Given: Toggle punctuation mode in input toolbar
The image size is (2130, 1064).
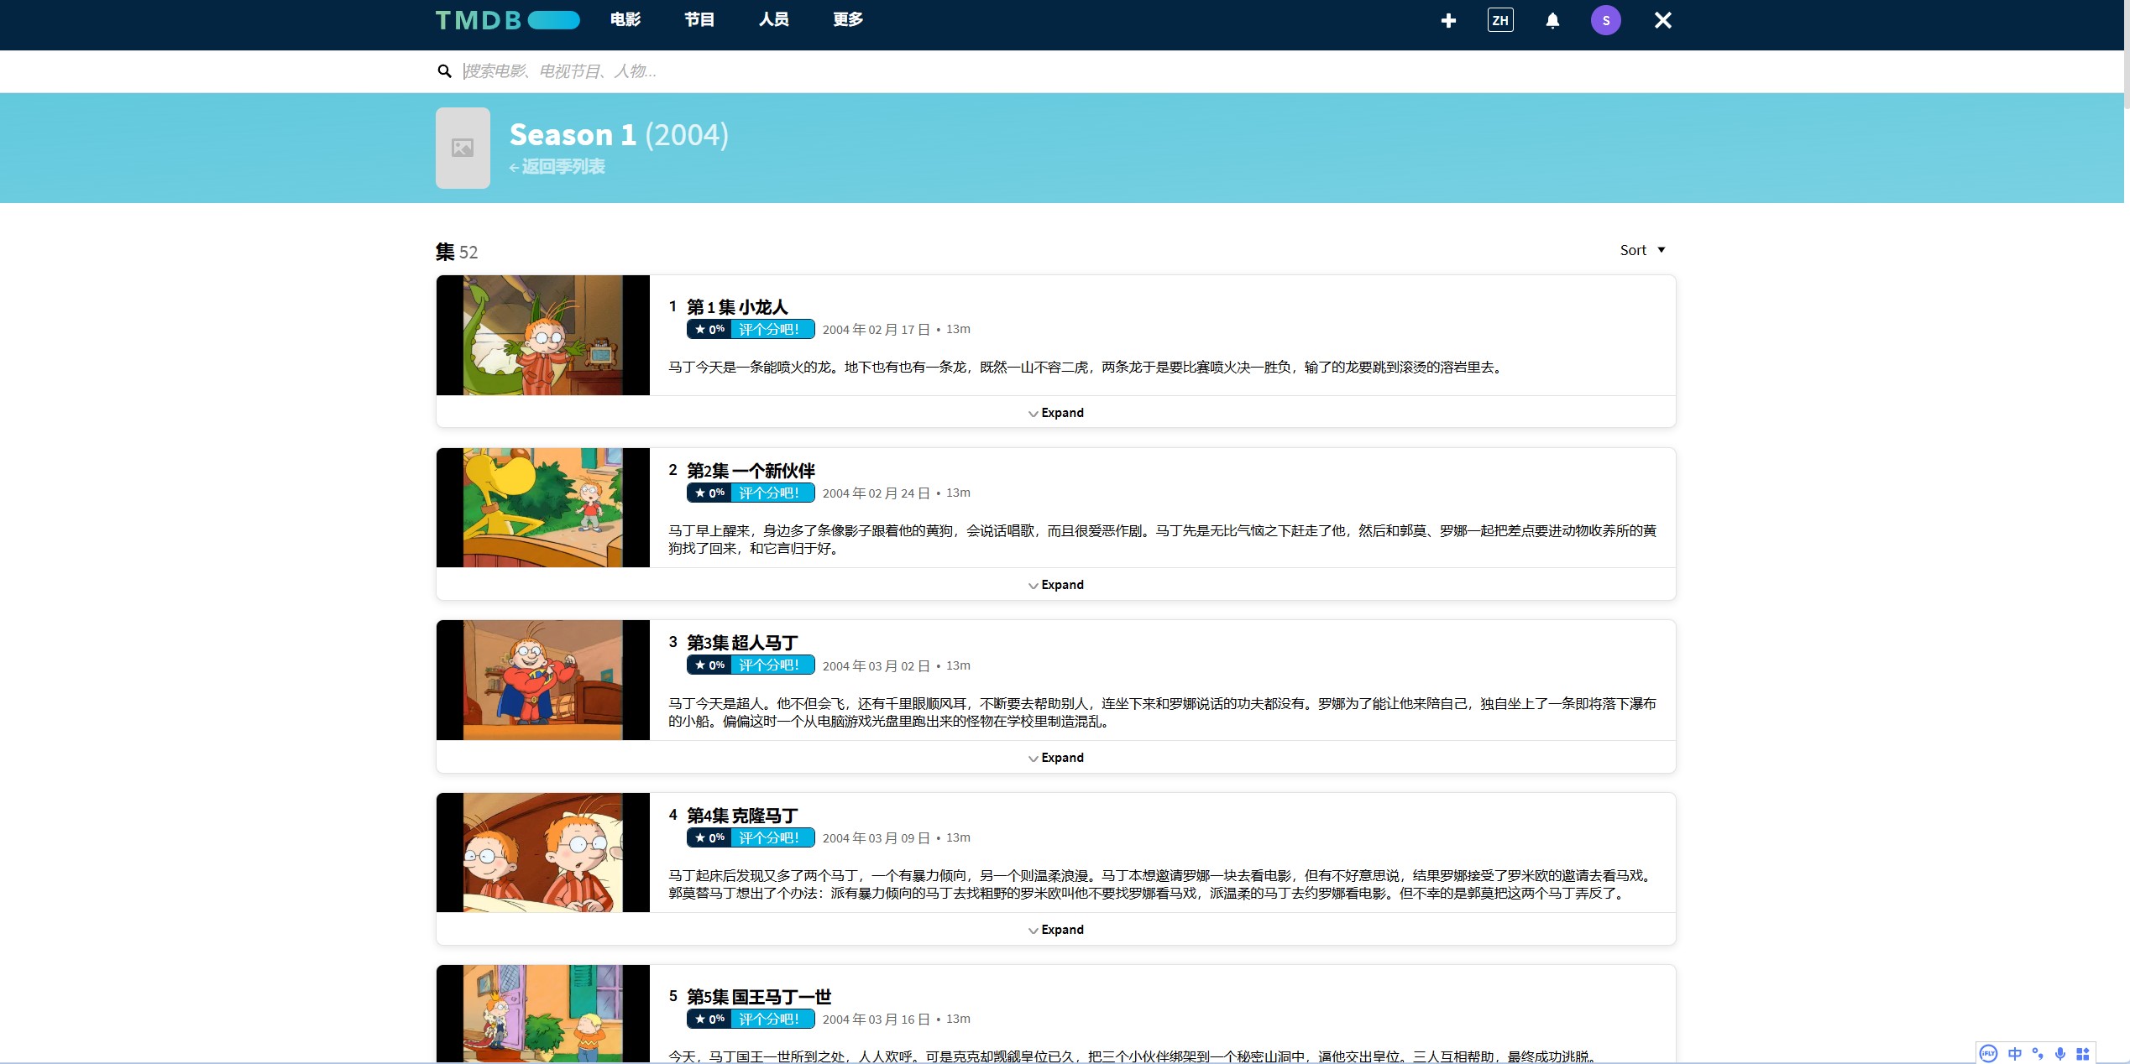Looking at the screenshot, I should [x=2037, y=1054].
